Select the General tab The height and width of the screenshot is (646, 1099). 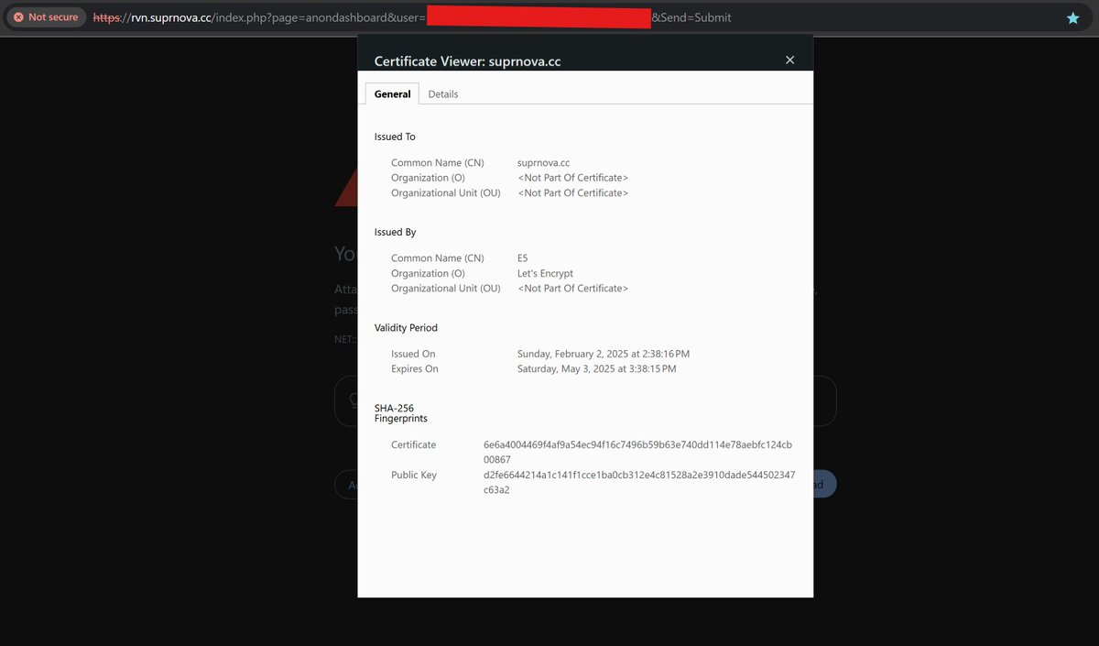pos(392,94)
